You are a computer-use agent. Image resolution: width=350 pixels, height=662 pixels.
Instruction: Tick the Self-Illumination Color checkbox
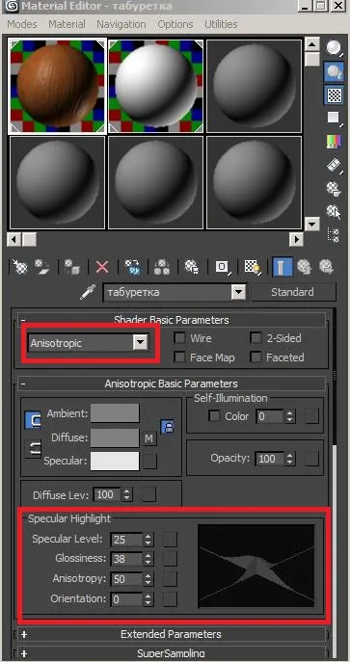coord(214,416)
